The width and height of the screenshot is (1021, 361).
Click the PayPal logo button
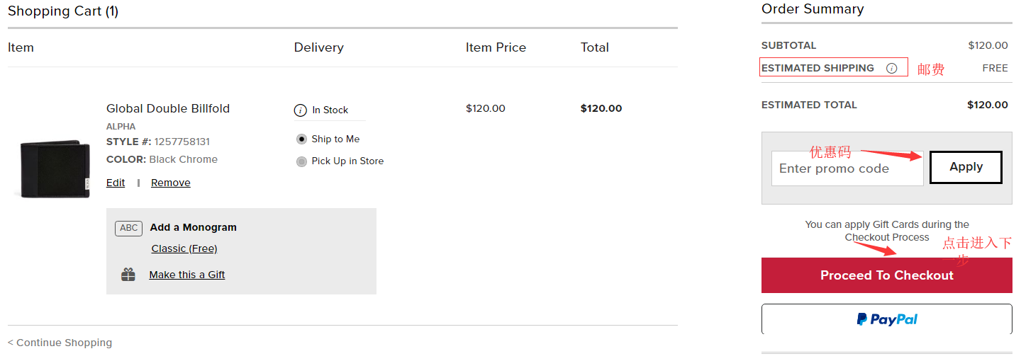(x=886, y=319)
